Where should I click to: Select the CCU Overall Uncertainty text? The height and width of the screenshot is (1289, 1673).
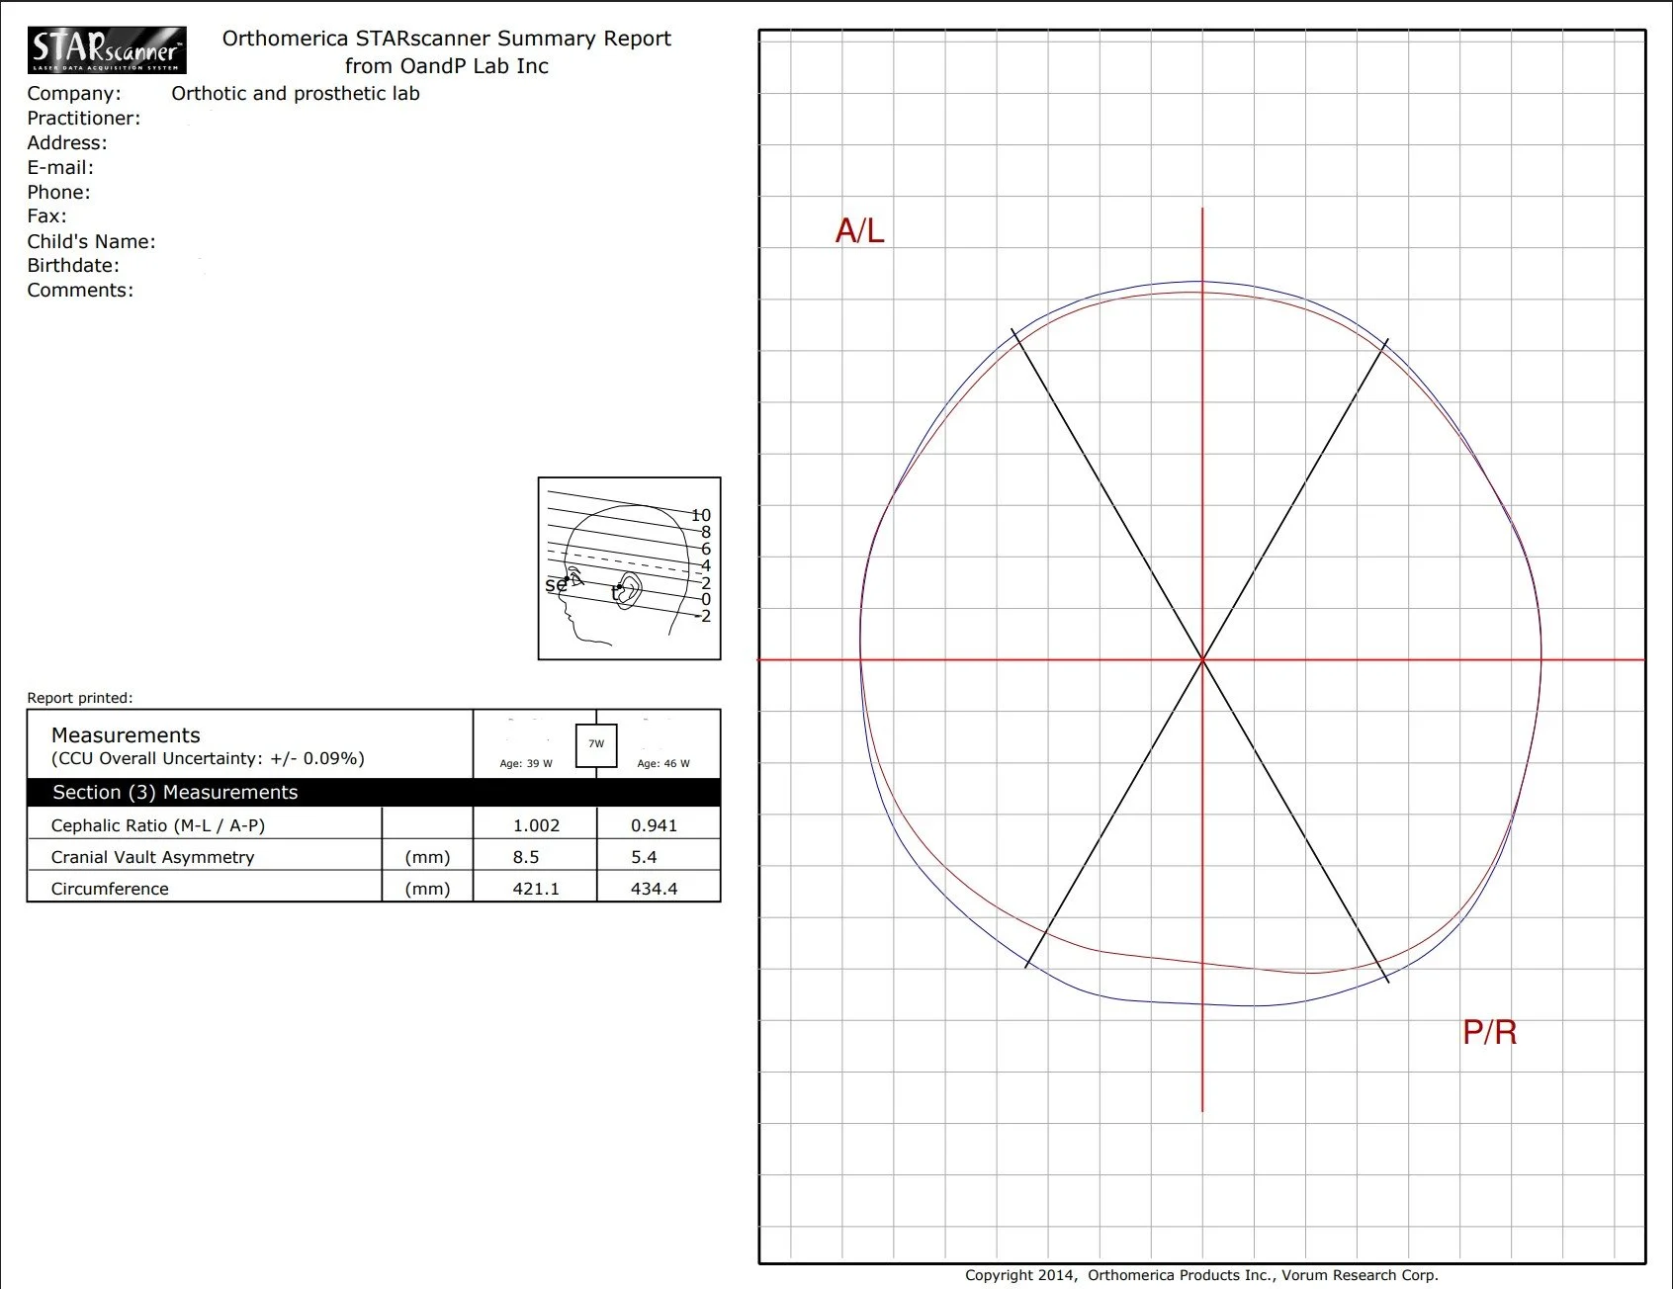pos(208,759)
